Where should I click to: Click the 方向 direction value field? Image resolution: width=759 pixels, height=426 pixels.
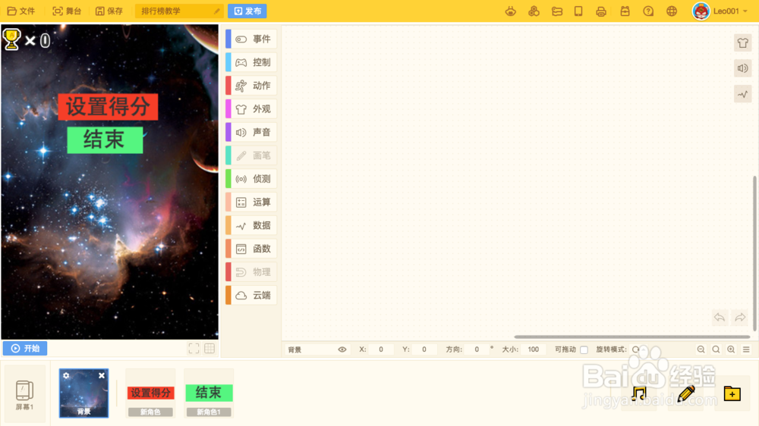click(x=477, y=349)
